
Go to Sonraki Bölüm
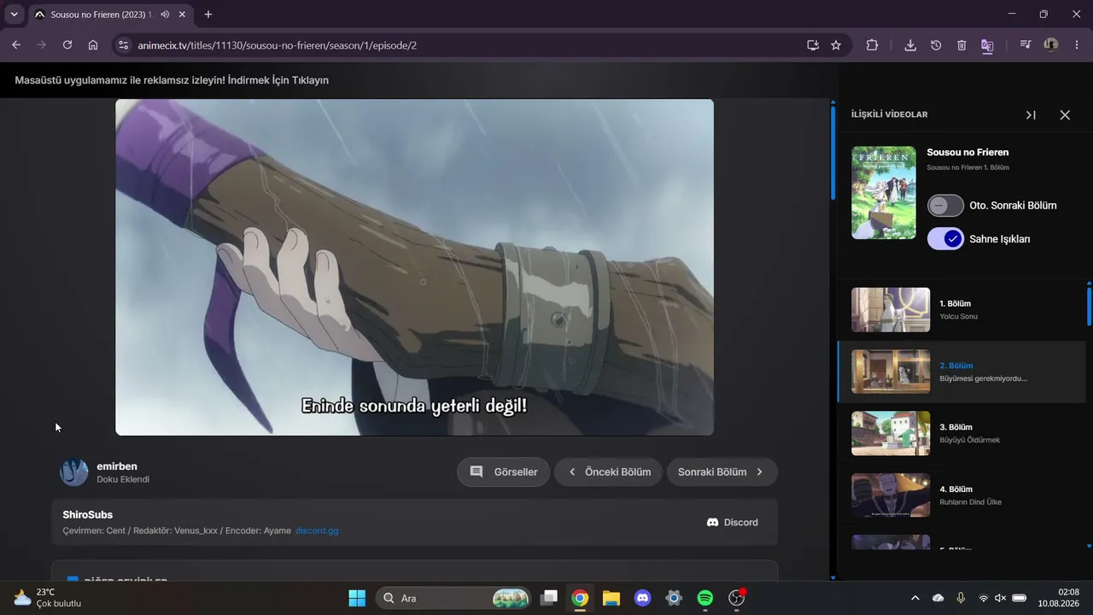[722, 472]
